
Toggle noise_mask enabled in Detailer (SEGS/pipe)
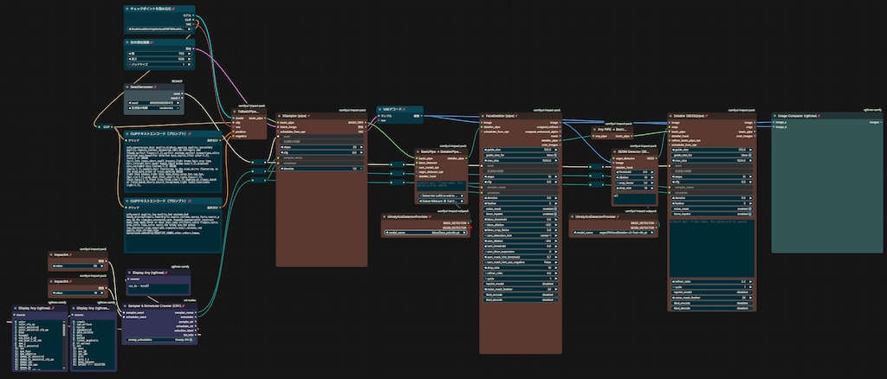tap(712, 209)
